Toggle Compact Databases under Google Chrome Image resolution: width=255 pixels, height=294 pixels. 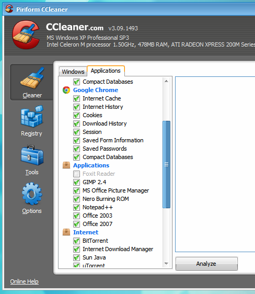coord(76,157)
